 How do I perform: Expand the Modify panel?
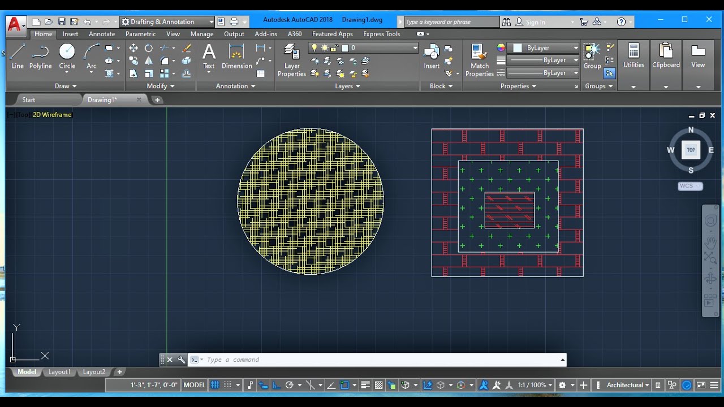(161, 86)
